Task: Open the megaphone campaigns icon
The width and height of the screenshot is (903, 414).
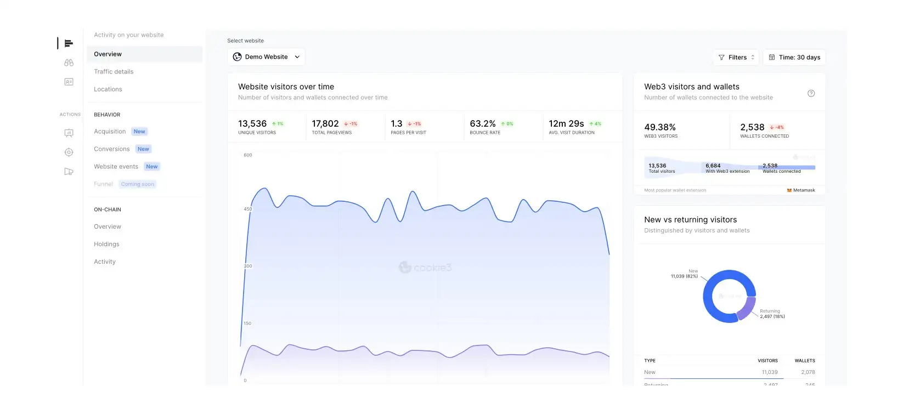Action: [x=69, y=172]
